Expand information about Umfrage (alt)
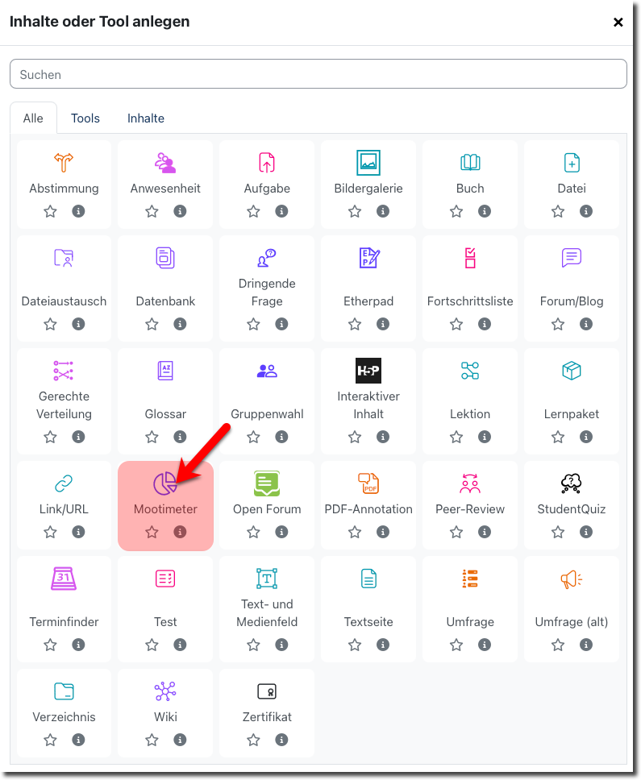Screen dimensions: 641x780 [x=586, y=645]
